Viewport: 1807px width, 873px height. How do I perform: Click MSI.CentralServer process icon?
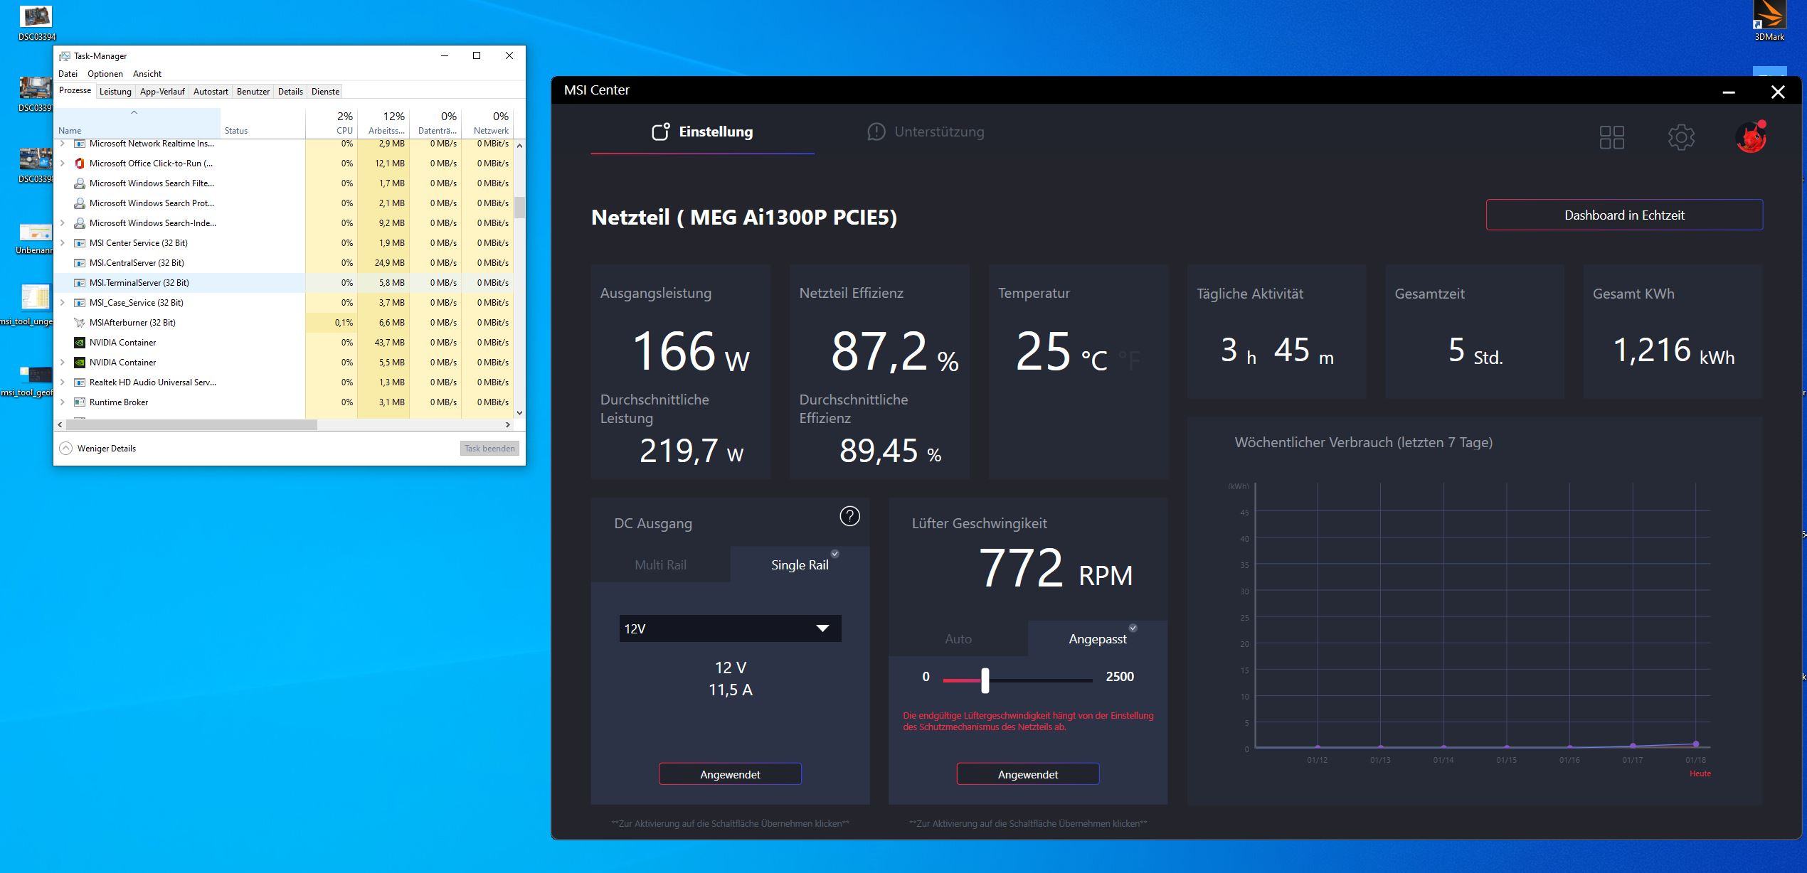point(80,263)
